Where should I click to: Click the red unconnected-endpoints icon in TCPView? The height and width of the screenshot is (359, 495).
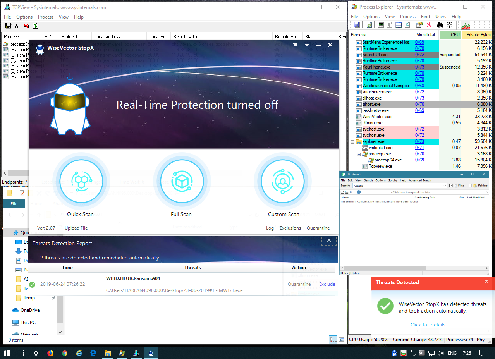pyautogui.click(x=26, y=26)
